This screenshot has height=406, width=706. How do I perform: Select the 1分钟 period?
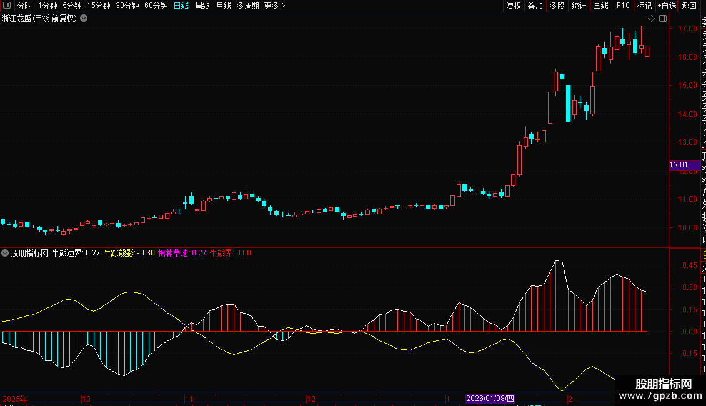pos(47,6)
